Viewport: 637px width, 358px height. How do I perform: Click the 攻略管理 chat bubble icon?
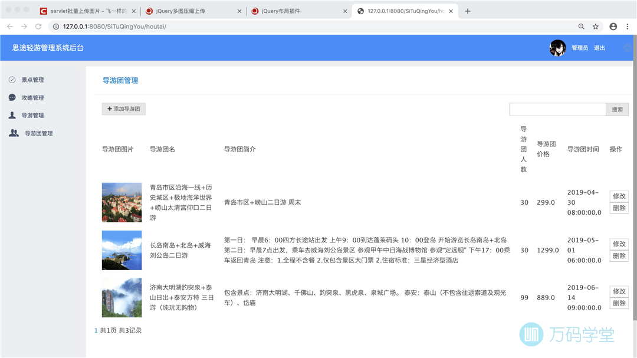coord(12,97)
